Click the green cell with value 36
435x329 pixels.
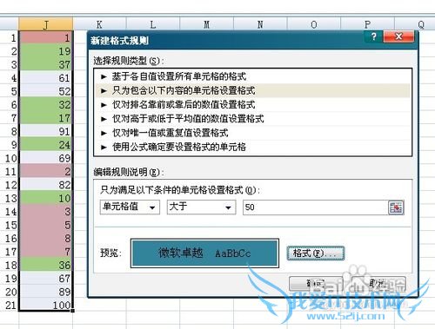[46, 265]
